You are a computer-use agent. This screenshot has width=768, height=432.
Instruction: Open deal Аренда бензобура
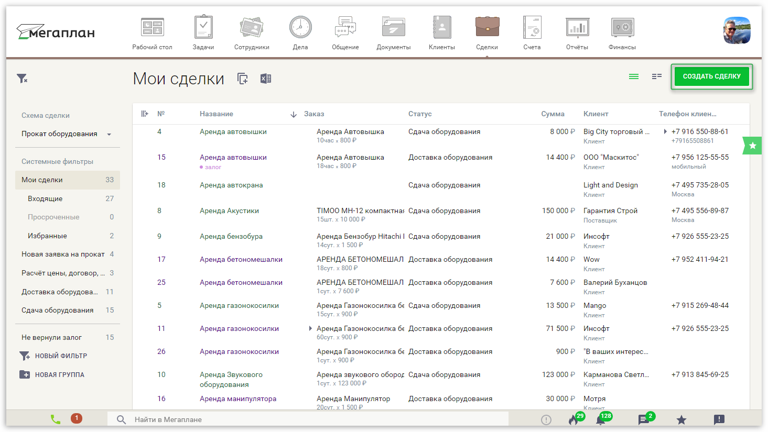point(231,236)
